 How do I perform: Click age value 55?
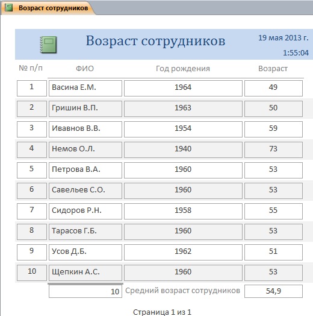click(x=273, y=211)
